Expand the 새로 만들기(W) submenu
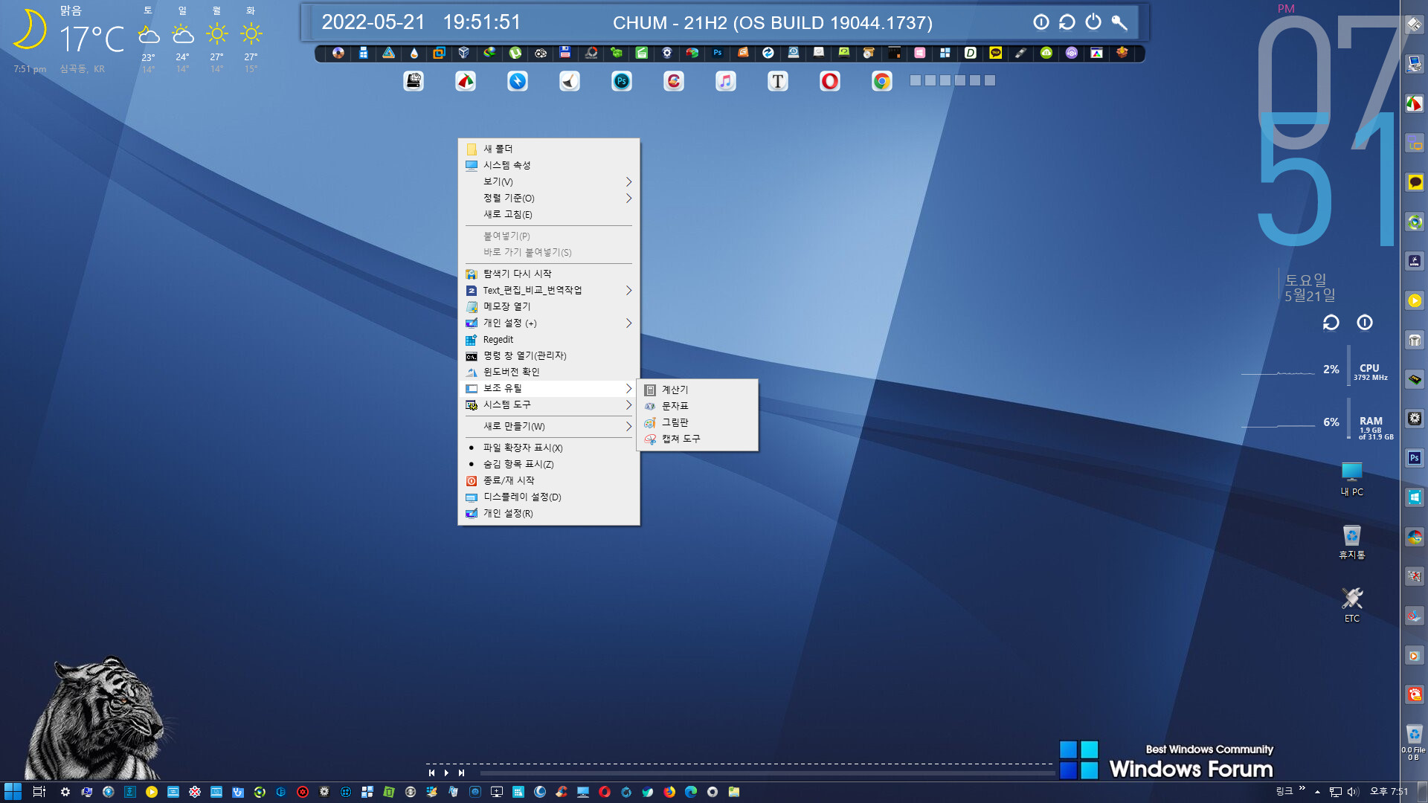The width and height of the screenshot is (1428, 803). click(549, 426)
